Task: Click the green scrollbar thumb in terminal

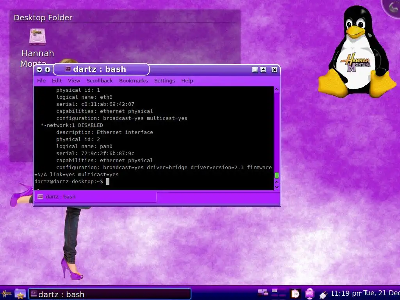Action: 277,175
